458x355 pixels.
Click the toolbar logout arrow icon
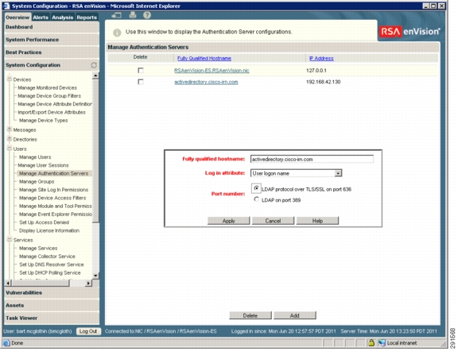click(116, 15)
